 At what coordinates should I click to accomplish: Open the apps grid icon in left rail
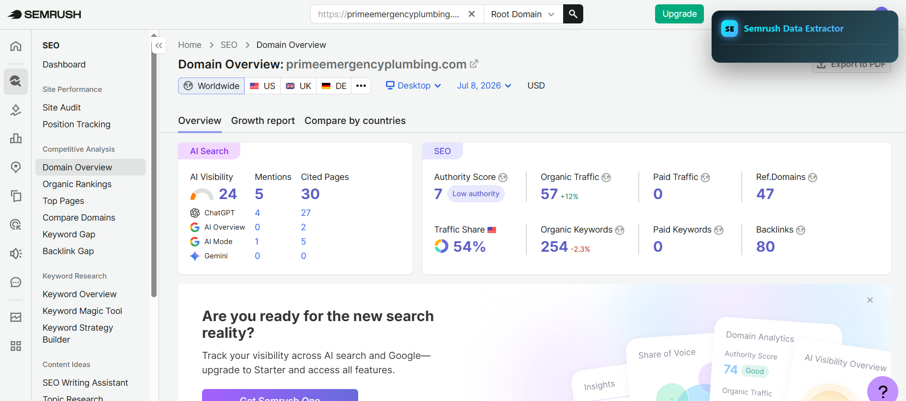pyautogui.click(x=16, y=345)
